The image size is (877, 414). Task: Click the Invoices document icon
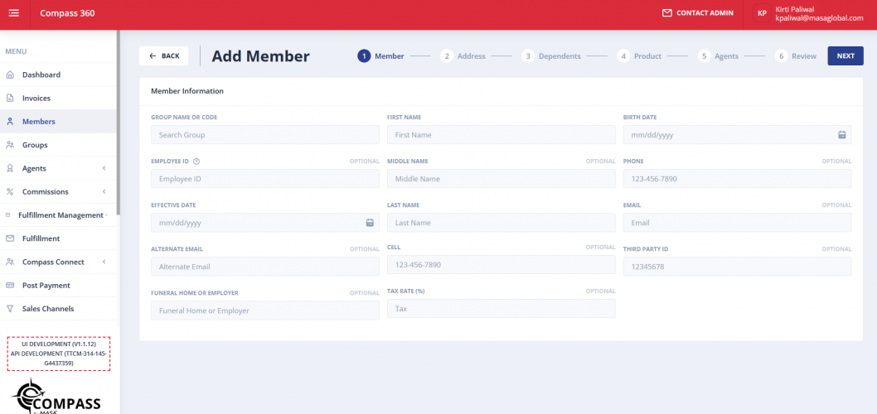coord(10,98)
